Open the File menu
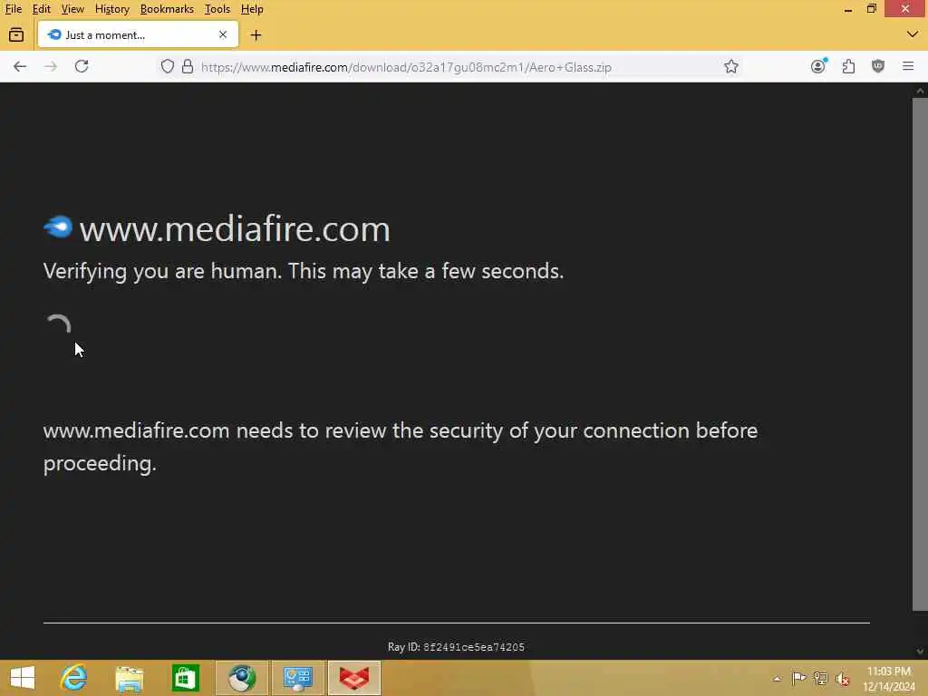The width and height of the screenshot is (928, 696). pyautogui.click(x=13, y=9)
